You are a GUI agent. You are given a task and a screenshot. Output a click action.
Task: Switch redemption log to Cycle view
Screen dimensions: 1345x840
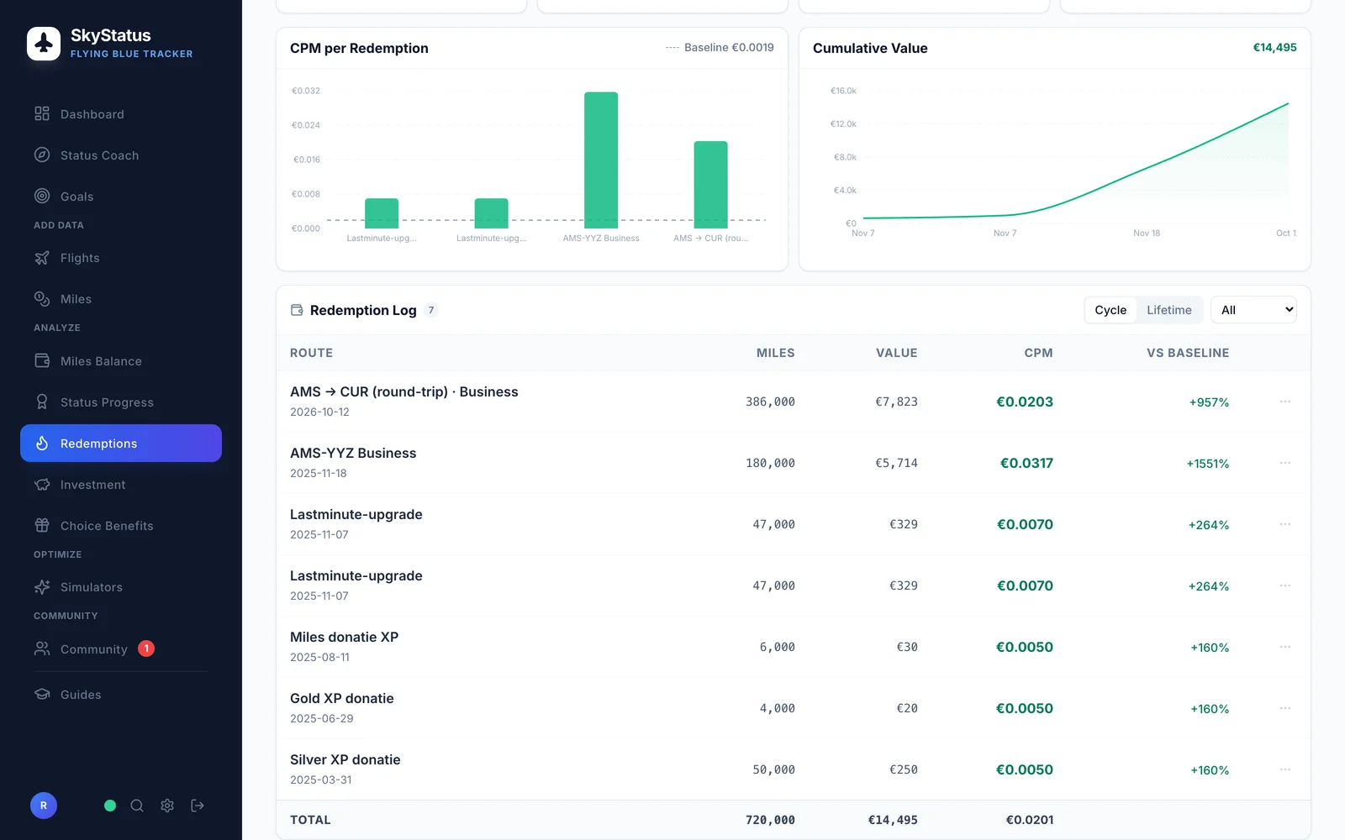(x=1110, y=310)
